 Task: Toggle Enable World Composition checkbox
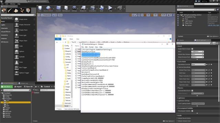[192, 49]
